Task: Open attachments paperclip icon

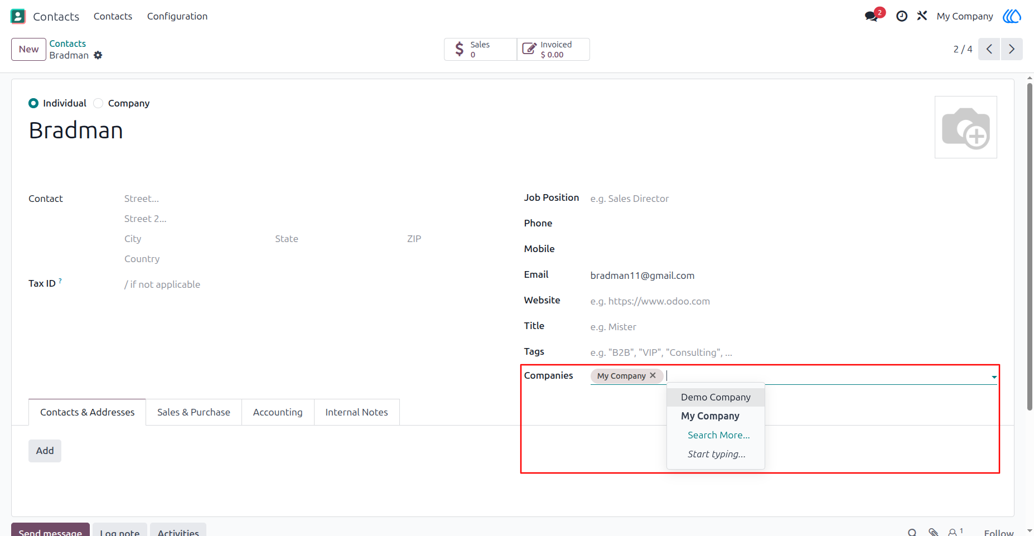Action: [933, 532]
